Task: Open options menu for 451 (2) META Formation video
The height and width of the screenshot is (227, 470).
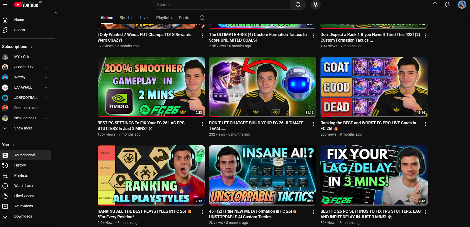Action: [314, 212]
